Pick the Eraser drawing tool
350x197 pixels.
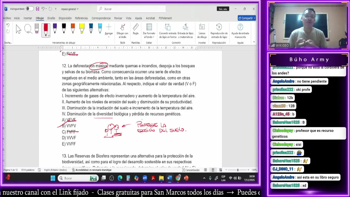point(37,29)
